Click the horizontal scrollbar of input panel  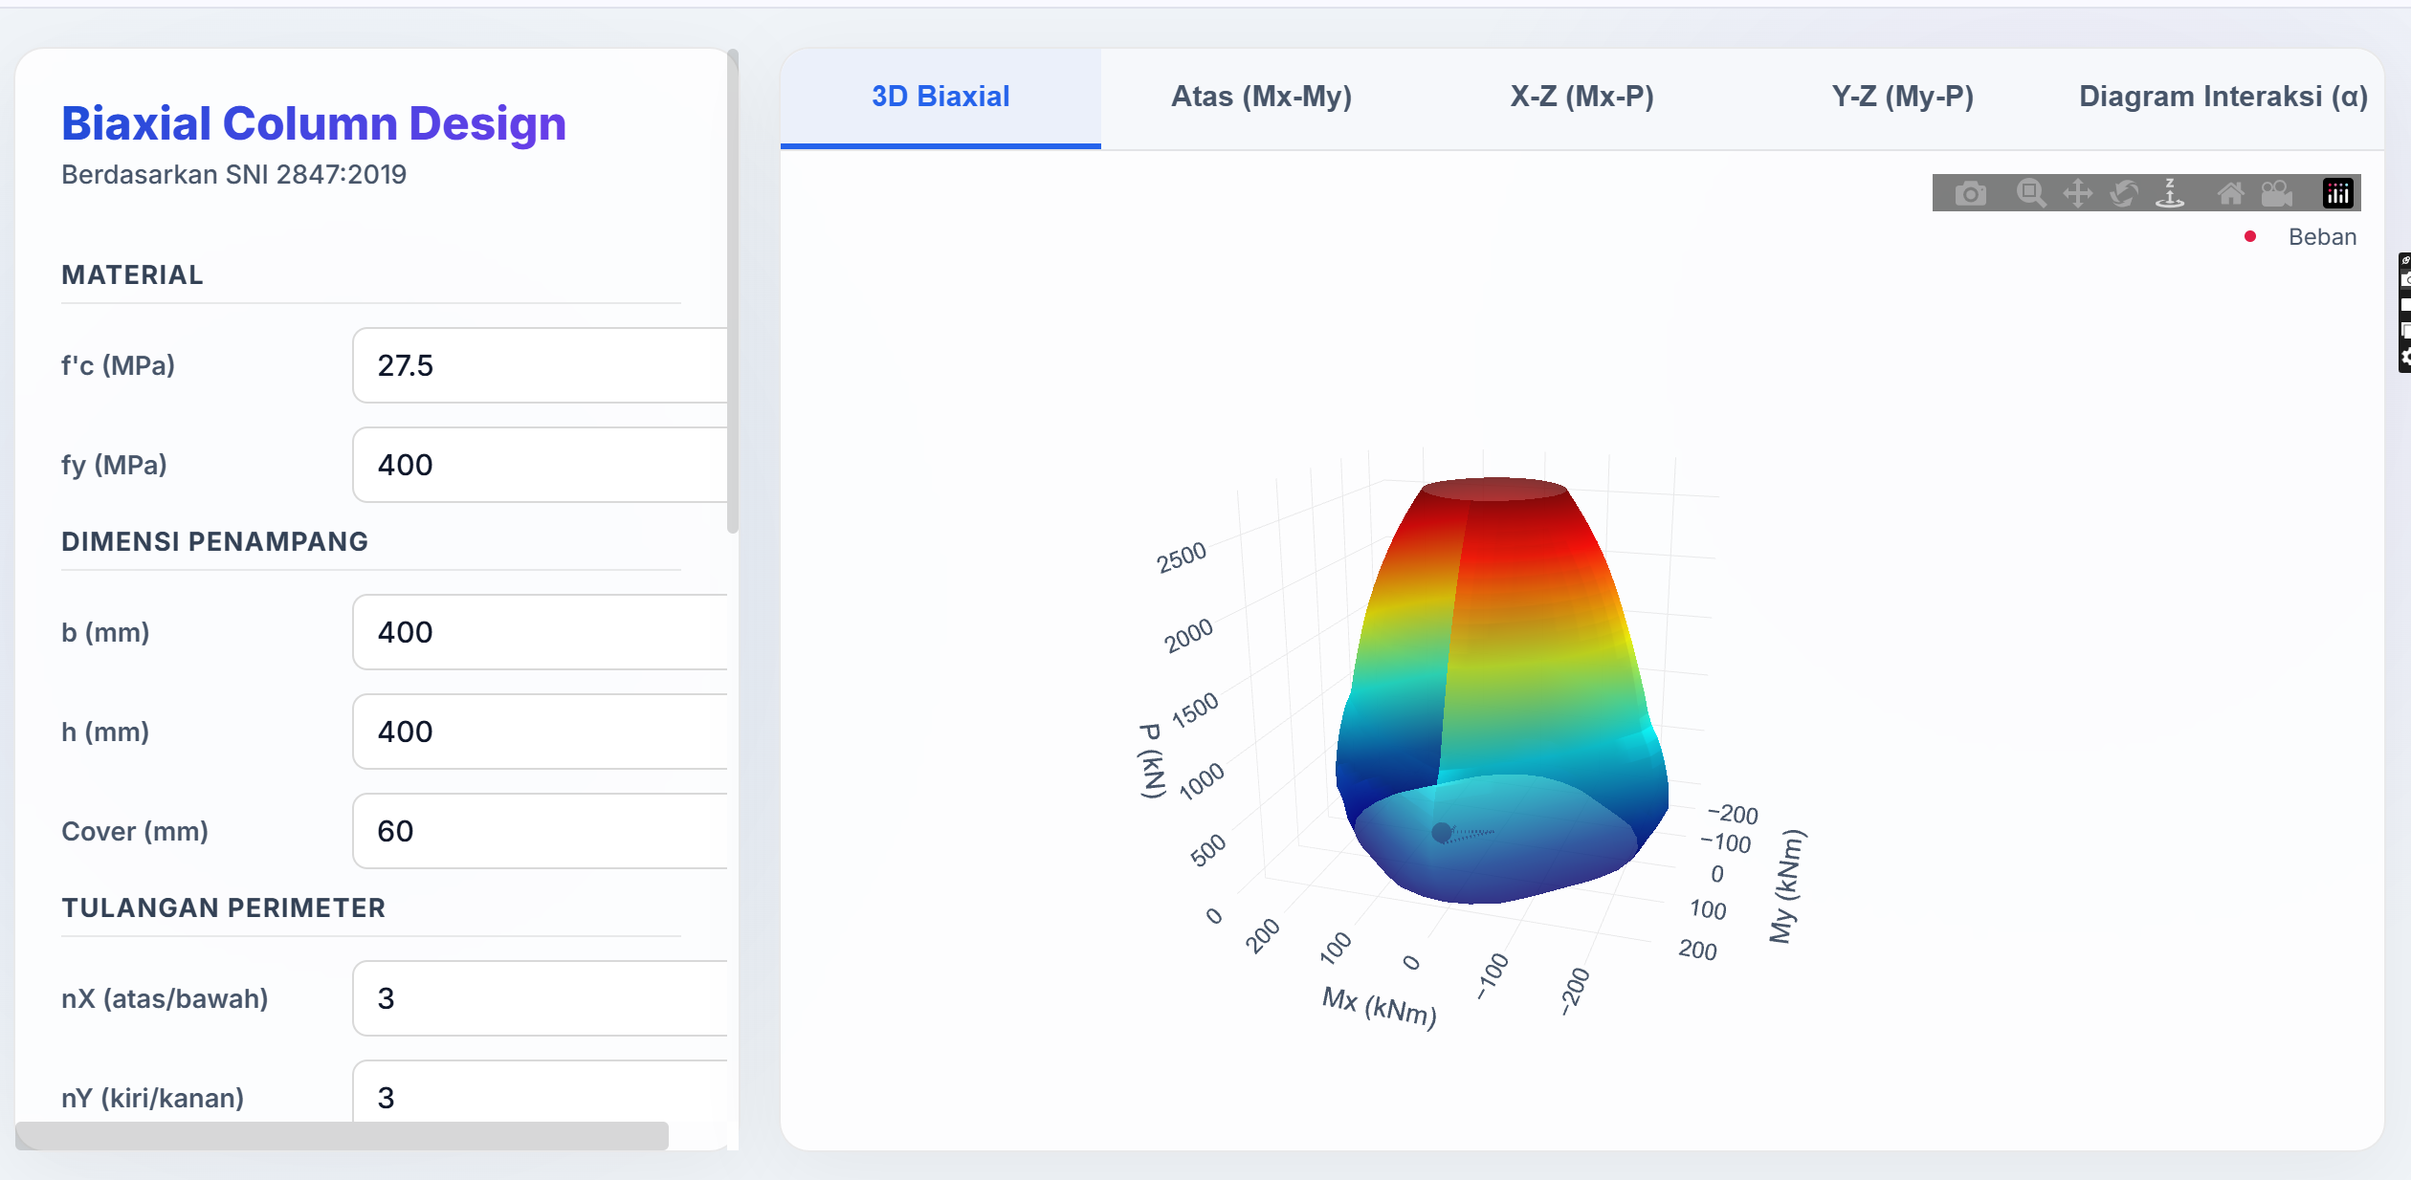(342, 1136)
